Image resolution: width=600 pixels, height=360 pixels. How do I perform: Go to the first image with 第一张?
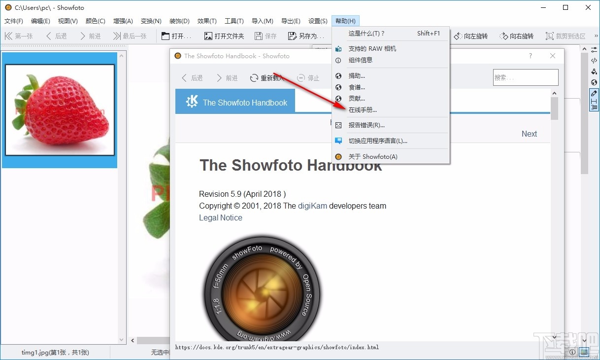coord(19,36)
